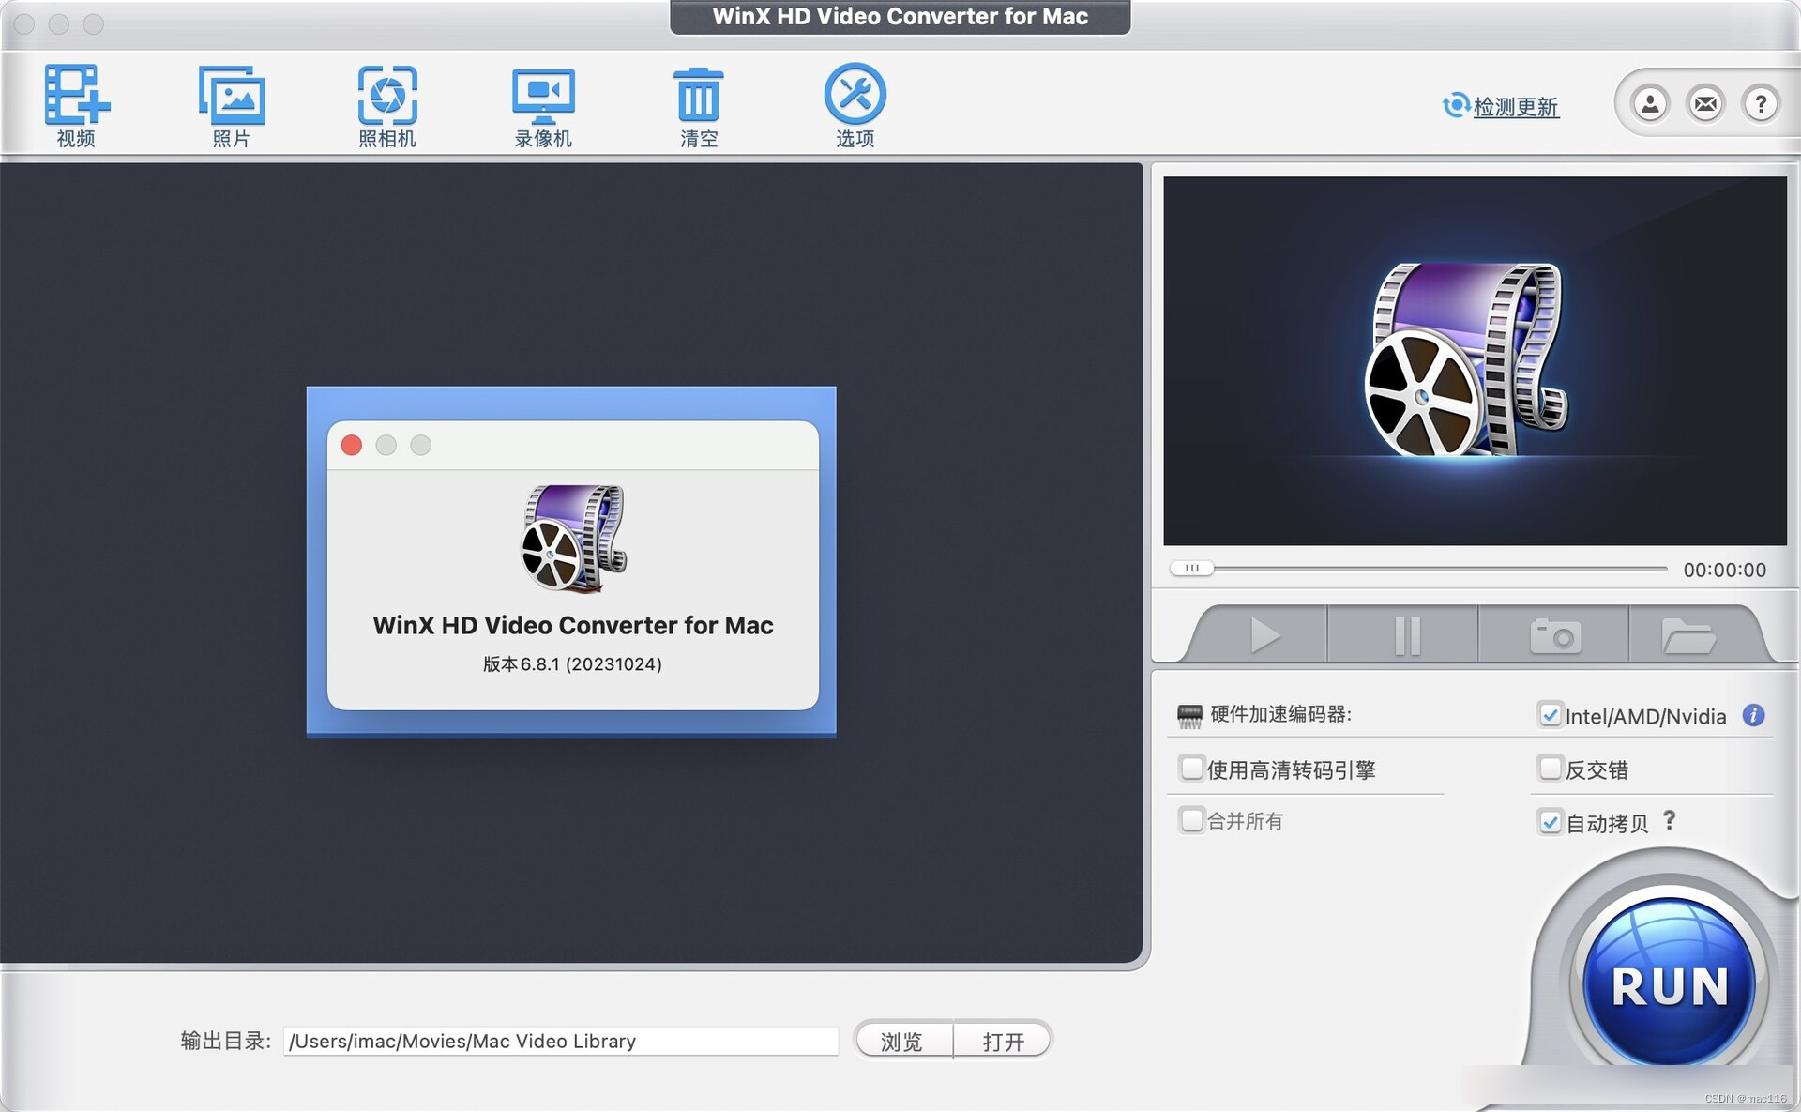The width and height of the screenshot is (1801, 1112).
Task: Click the 输出目录 label
Action: [x=225, y=1041]
